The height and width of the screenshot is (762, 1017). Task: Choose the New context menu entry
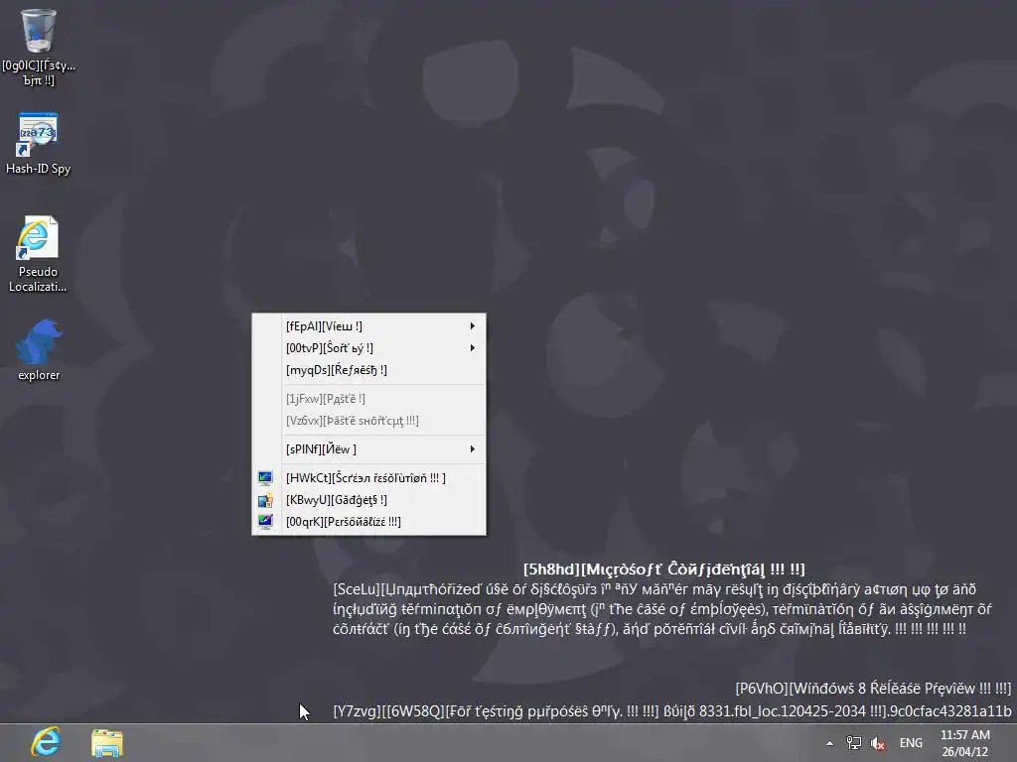(x=368, y=449)
